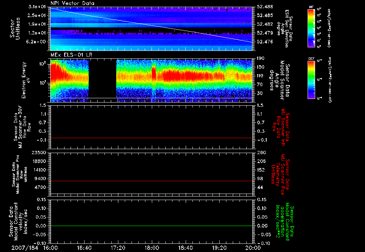Click the NPI Vector Data panel title
Screen dimensions: 365x252
72,3
